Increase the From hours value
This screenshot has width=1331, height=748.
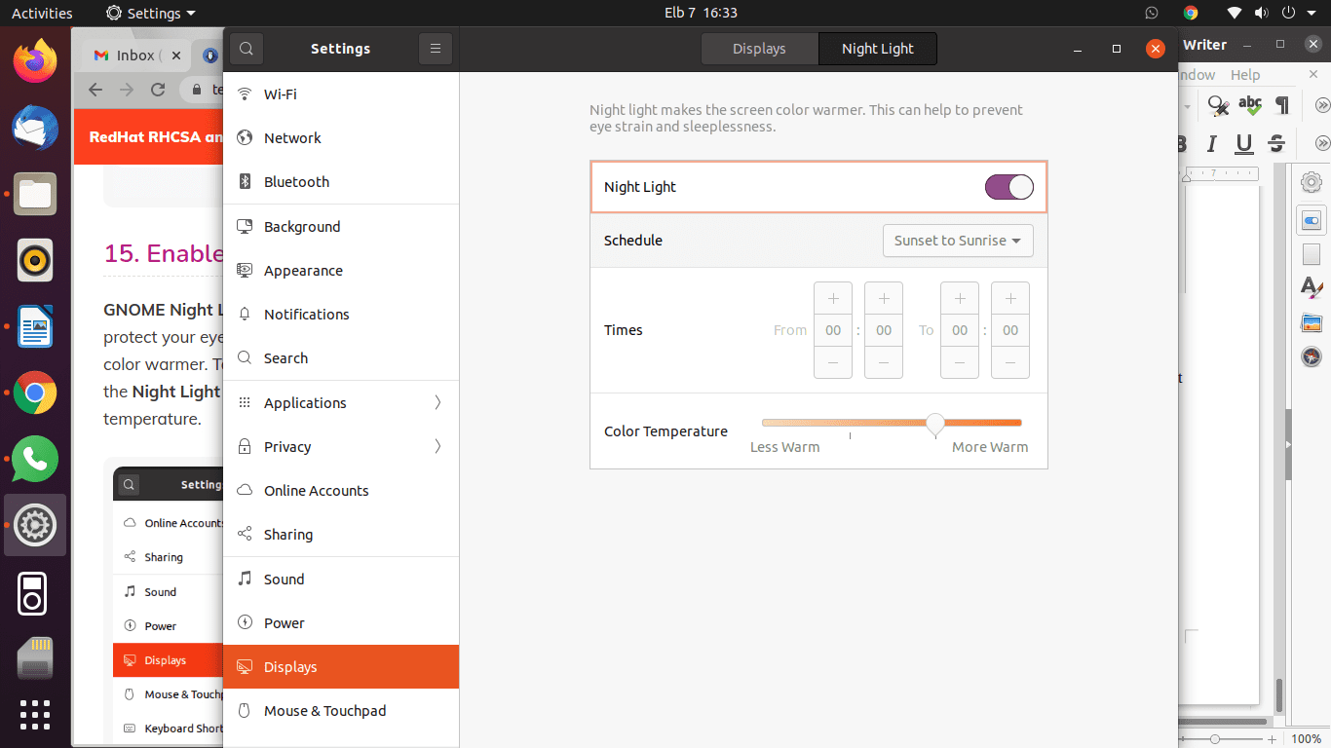coord(833,298)
